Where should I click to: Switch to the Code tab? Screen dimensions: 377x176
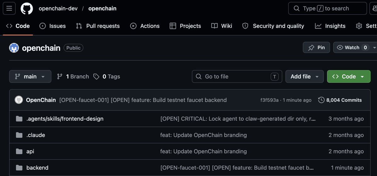(x=18, y=26)
